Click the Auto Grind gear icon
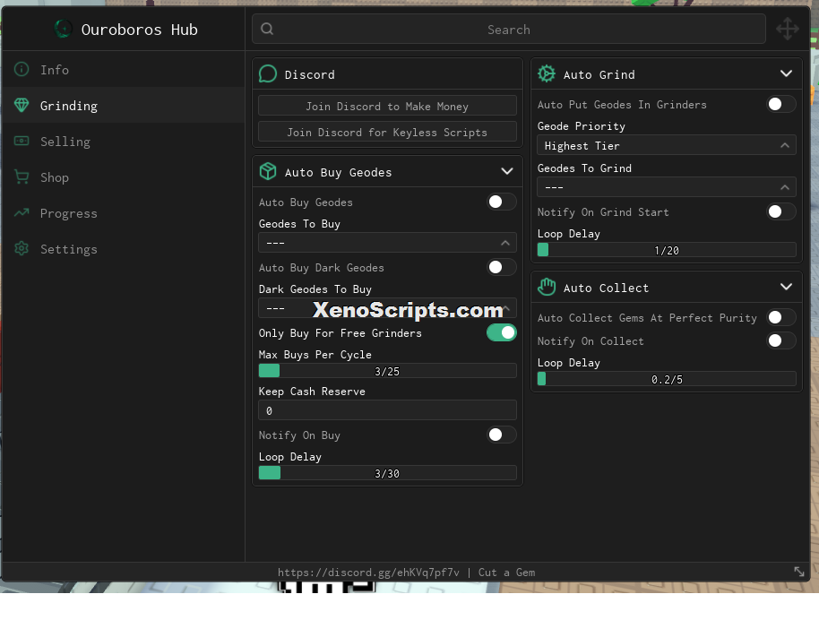 pos(547,73)
